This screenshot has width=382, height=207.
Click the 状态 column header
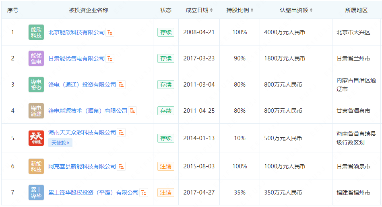click(x=166, y=10)
